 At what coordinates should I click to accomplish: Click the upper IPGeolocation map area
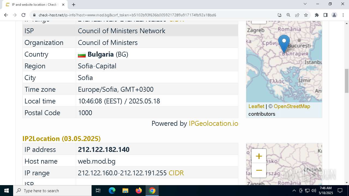click(284, 62)
